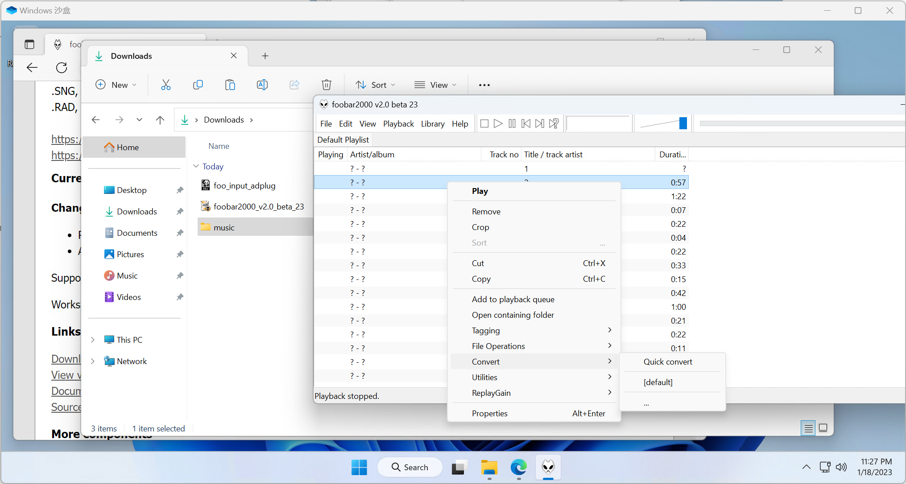Screen dimensions: 906x484
Task: Select Open containing folder
Action: pyautogui.click(x=513, y=315)
